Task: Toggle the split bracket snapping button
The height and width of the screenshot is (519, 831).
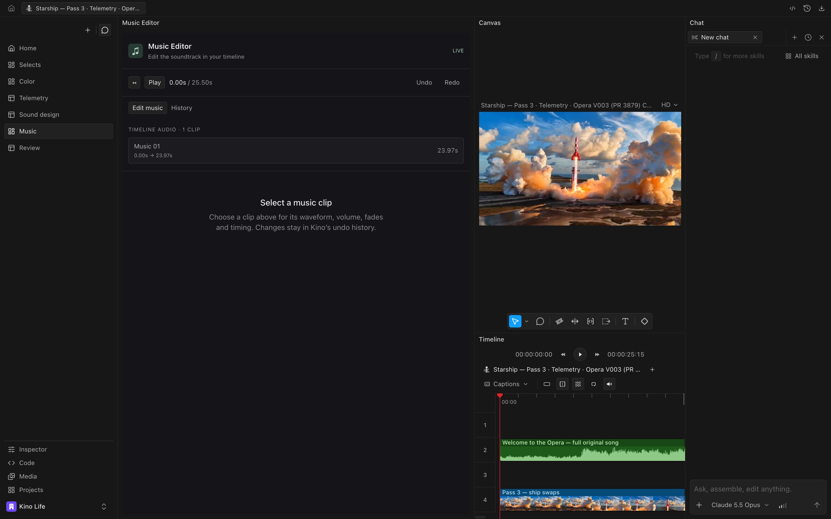Action: [x=562, y=384]
